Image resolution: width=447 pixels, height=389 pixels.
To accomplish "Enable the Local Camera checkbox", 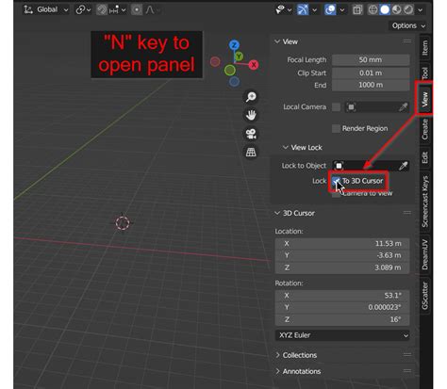I will [336, 107].
